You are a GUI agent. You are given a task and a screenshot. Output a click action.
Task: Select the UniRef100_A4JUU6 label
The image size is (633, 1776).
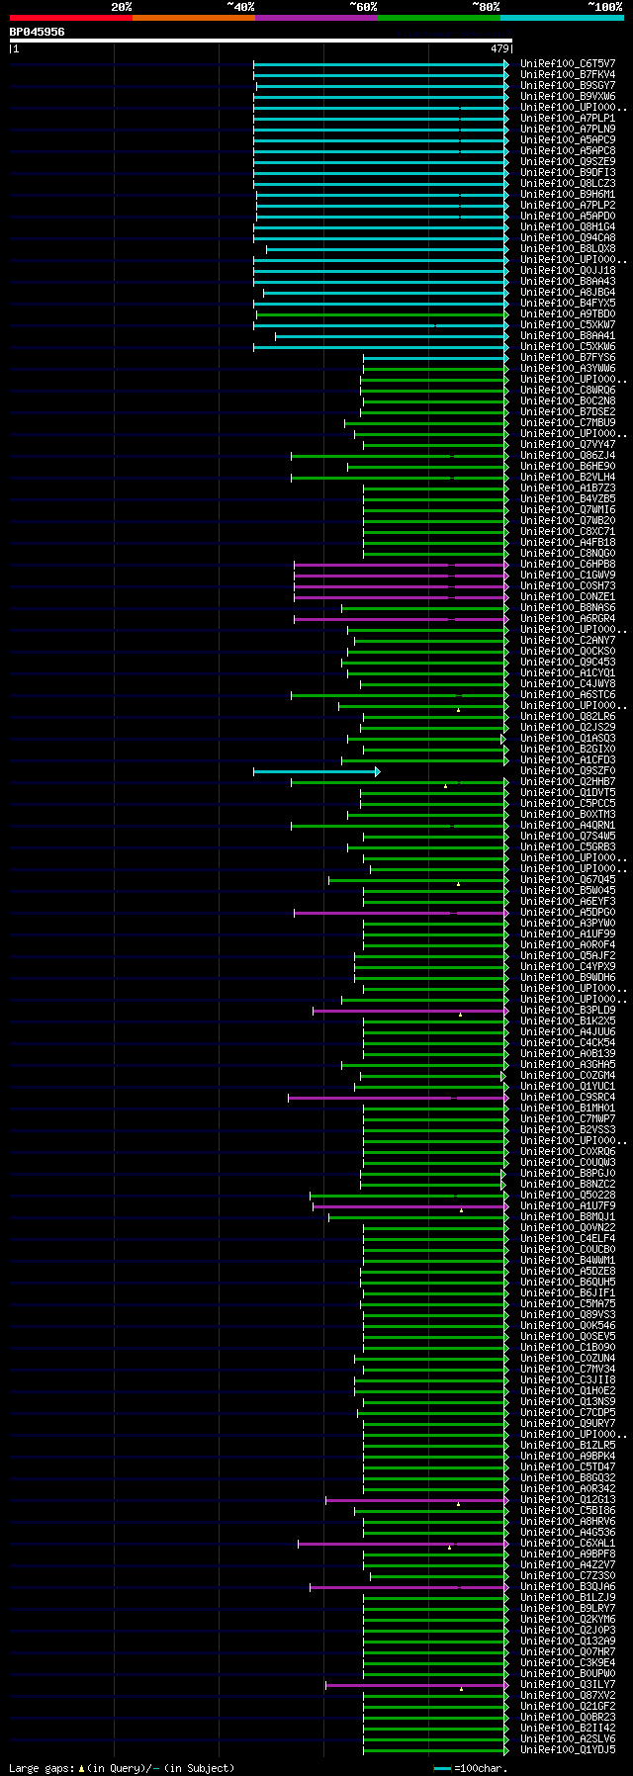coord(568,1032)
